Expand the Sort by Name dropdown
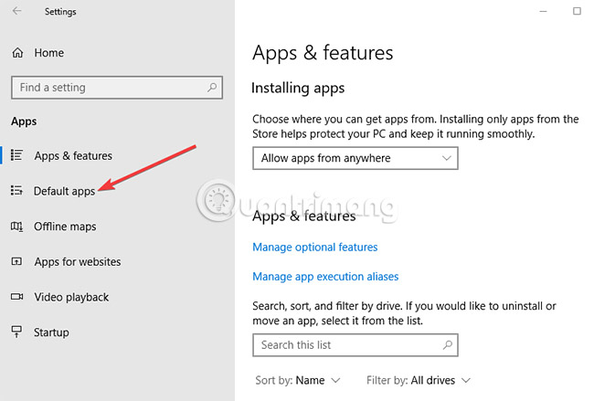The height and width of the screenshot is (401, 594). click(298, 380)
